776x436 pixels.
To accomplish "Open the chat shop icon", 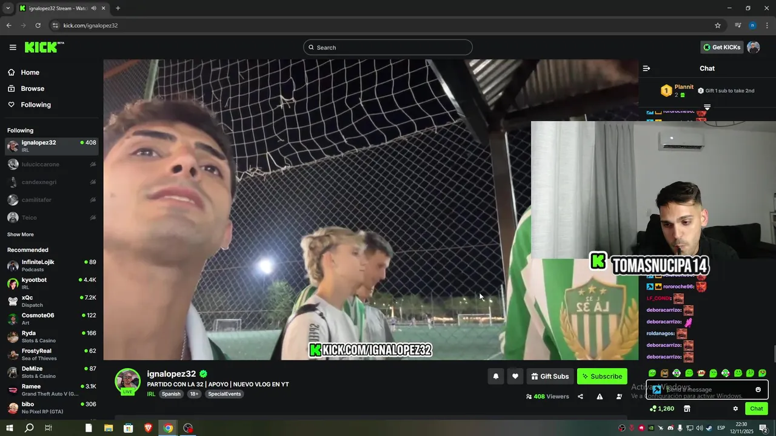I will coord(687,409).
